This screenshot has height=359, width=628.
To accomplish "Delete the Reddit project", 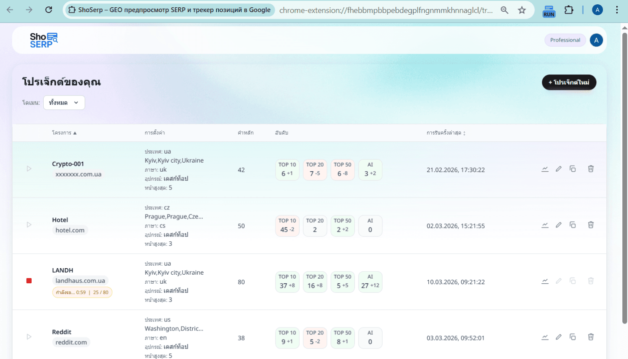I will 590,337.
